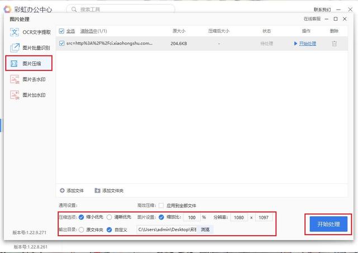Click the OCR文字提取 icon
This screenshot has height=253, width=358.
point(15,32)
